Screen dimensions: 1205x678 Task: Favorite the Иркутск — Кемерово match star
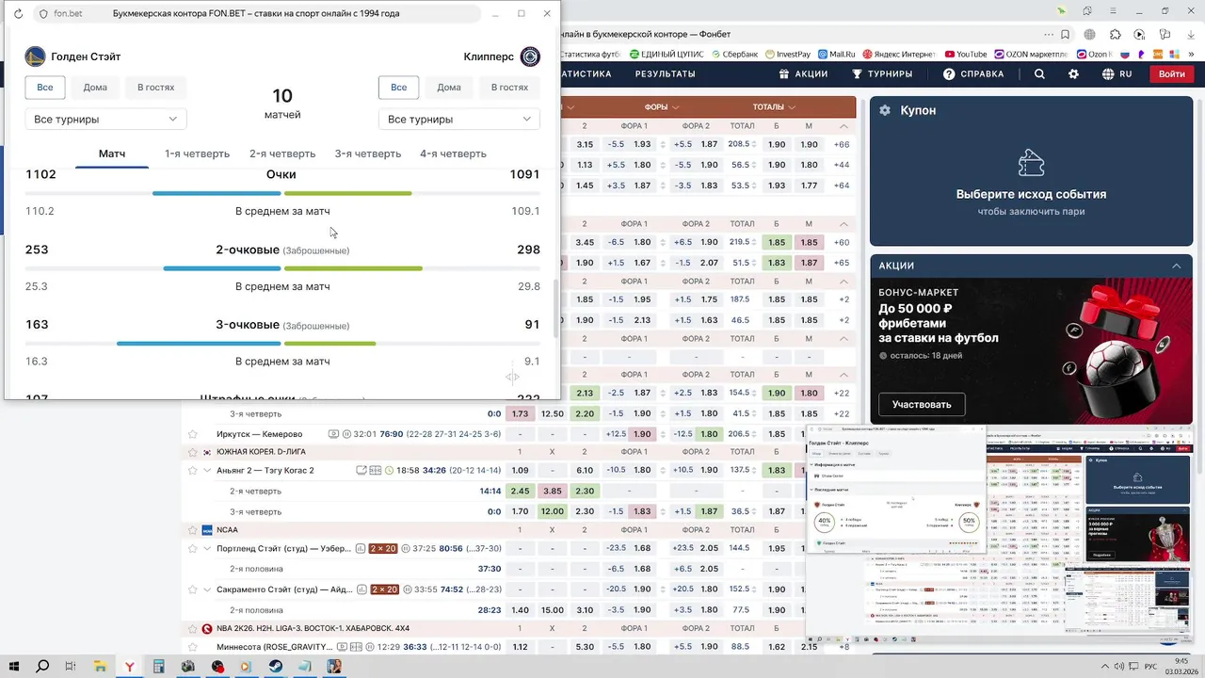(193, 434)
